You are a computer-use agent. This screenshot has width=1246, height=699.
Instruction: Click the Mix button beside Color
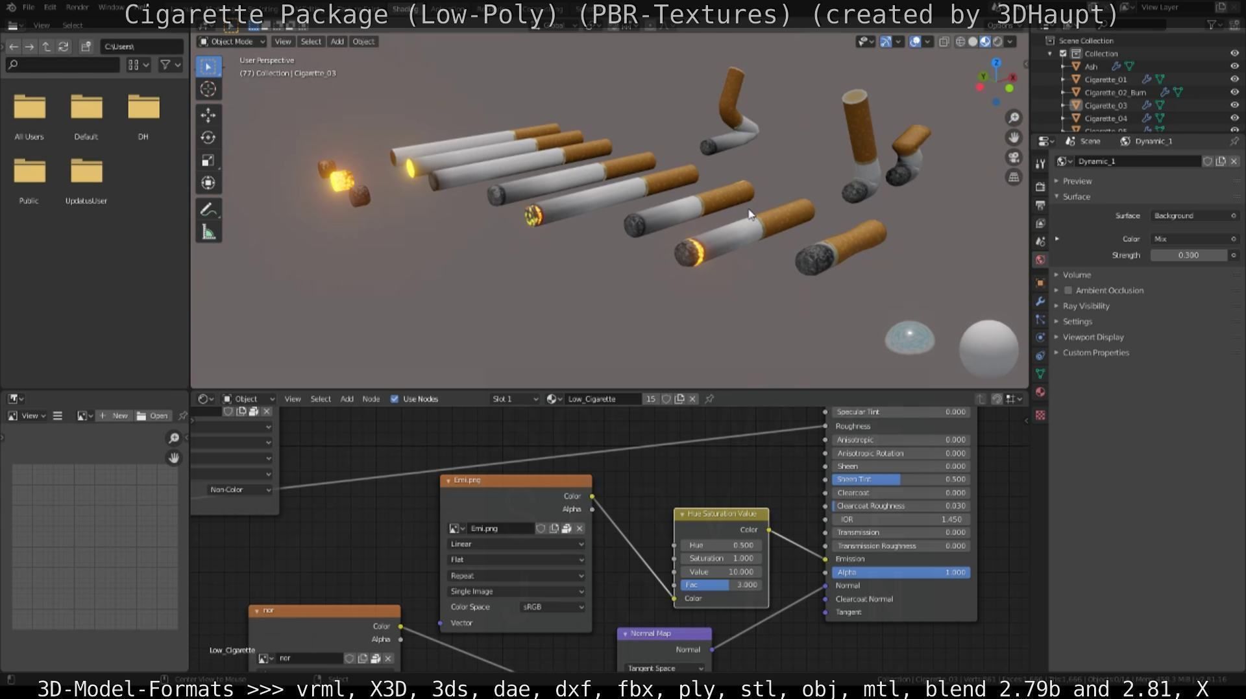point(1195,239)
